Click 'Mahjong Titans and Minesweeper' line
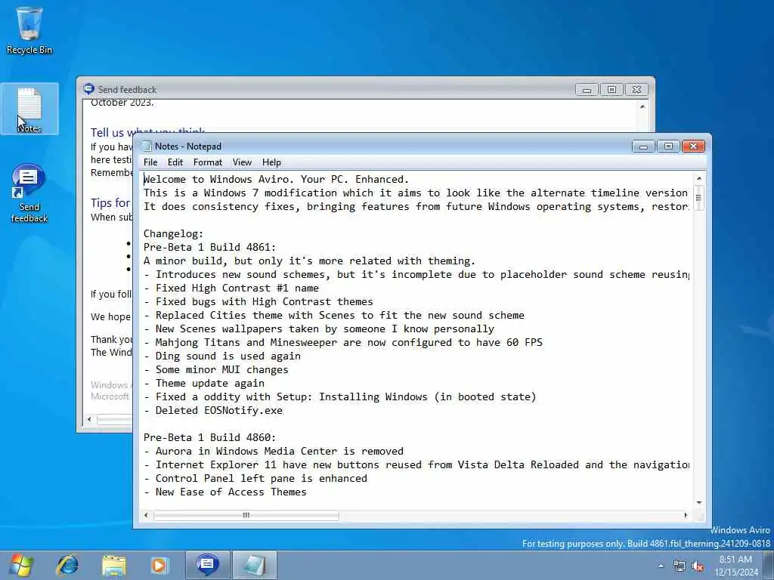This screenshot has width=774, height=580. pyautogui.click(x=343, y=342)
